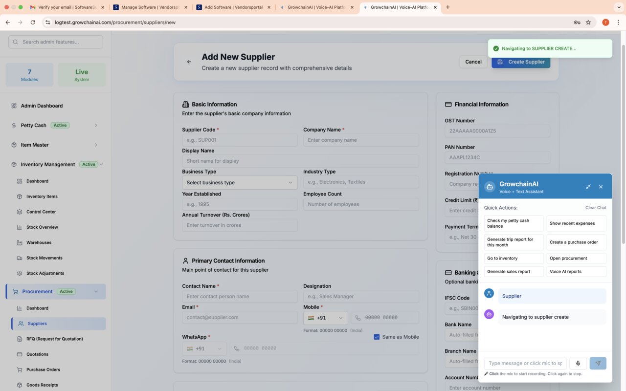Click Show recent expenses quick action
Image resolution: width=626 pixels, height=391 pixels.
576,223
